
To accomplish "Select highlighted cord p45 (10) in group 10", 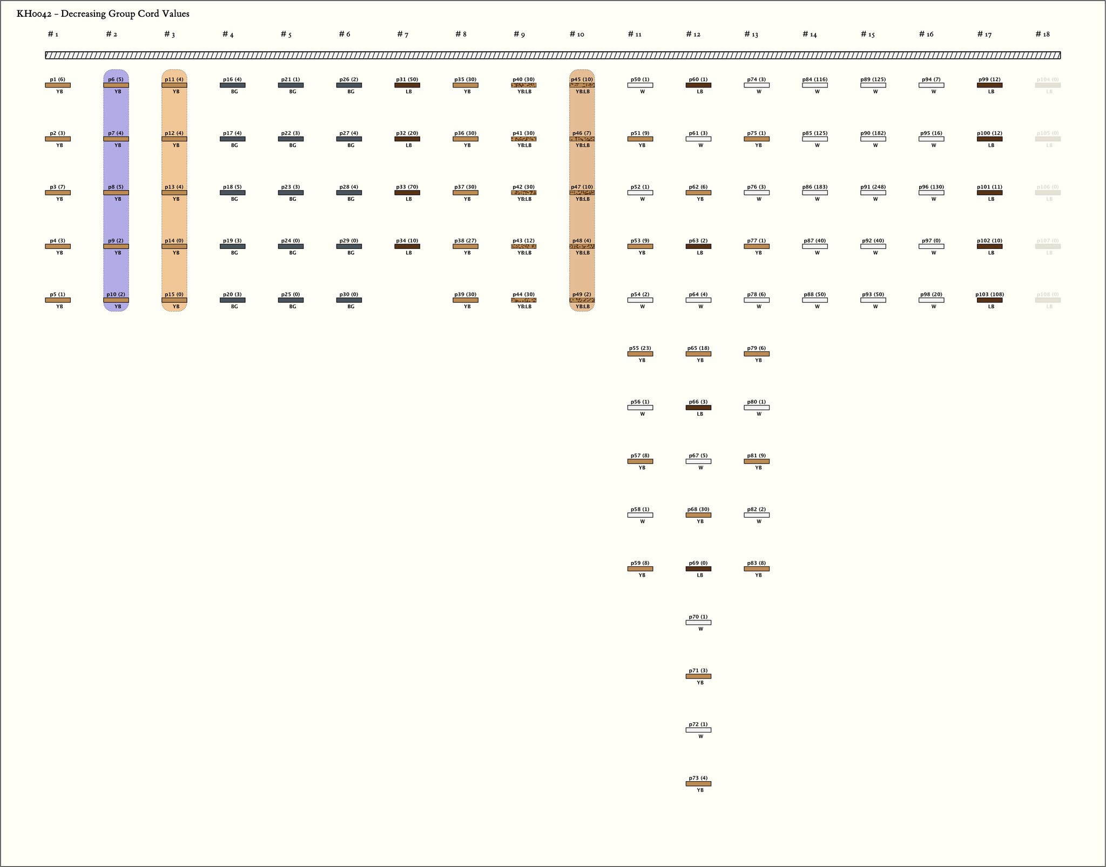I will pos(582,85).
